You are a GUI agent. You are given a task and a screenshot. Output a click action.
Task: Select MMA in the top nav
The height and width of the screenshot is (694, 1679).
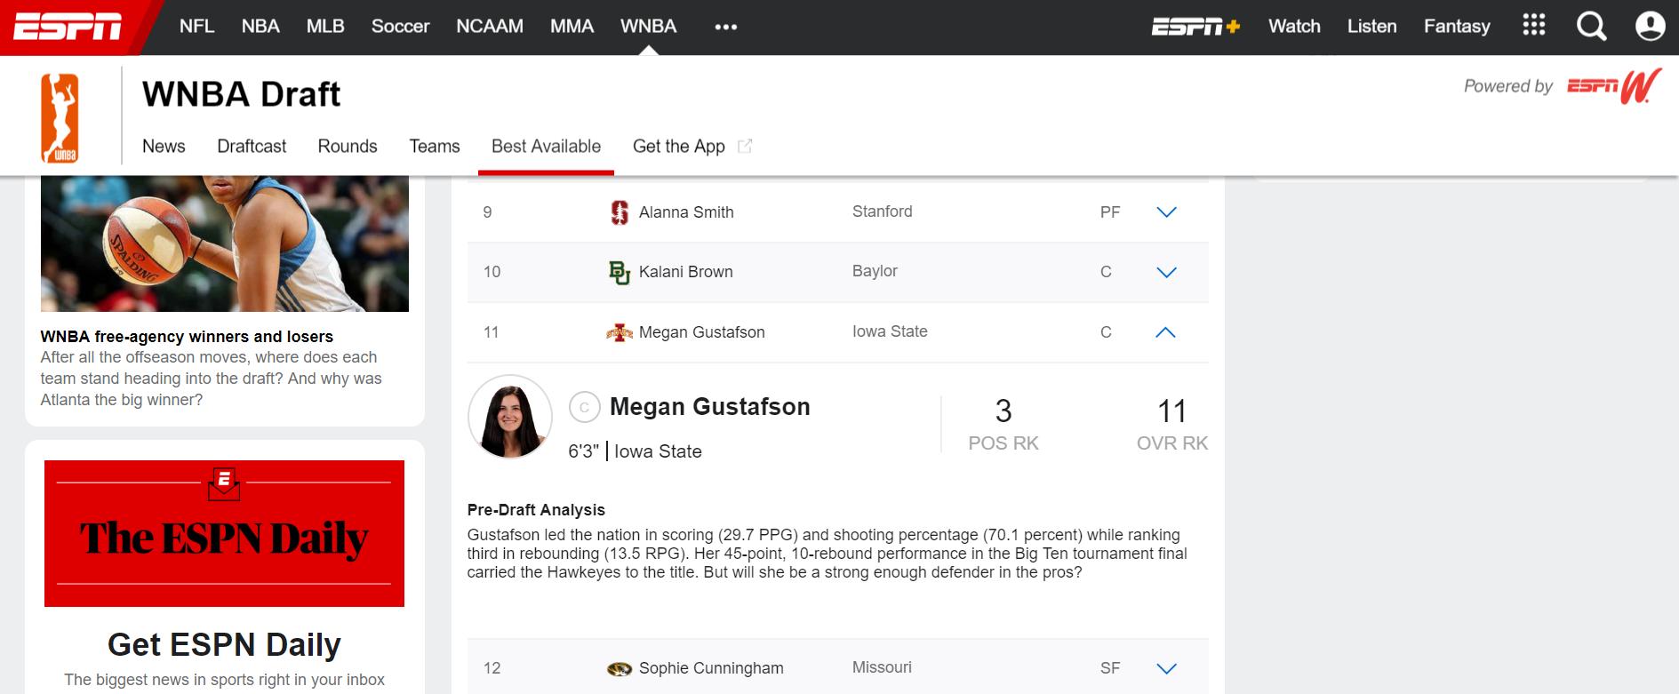tap(572, 27)
